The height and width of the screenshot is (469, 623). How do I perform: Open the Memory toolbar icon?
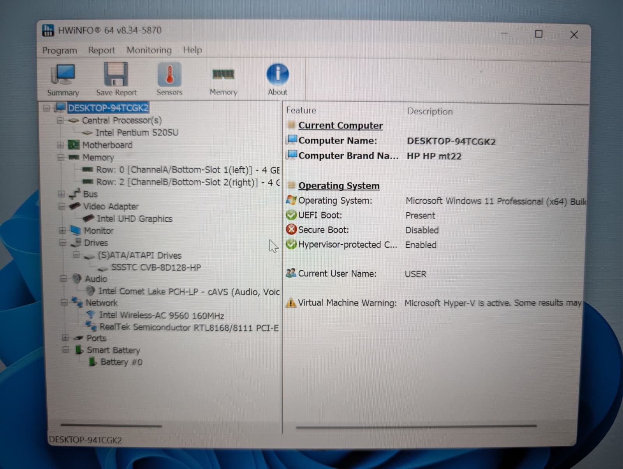(223, 74)
